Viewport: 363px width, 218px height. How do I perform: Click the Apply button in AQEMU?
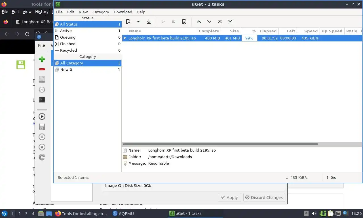coord(229,198)
